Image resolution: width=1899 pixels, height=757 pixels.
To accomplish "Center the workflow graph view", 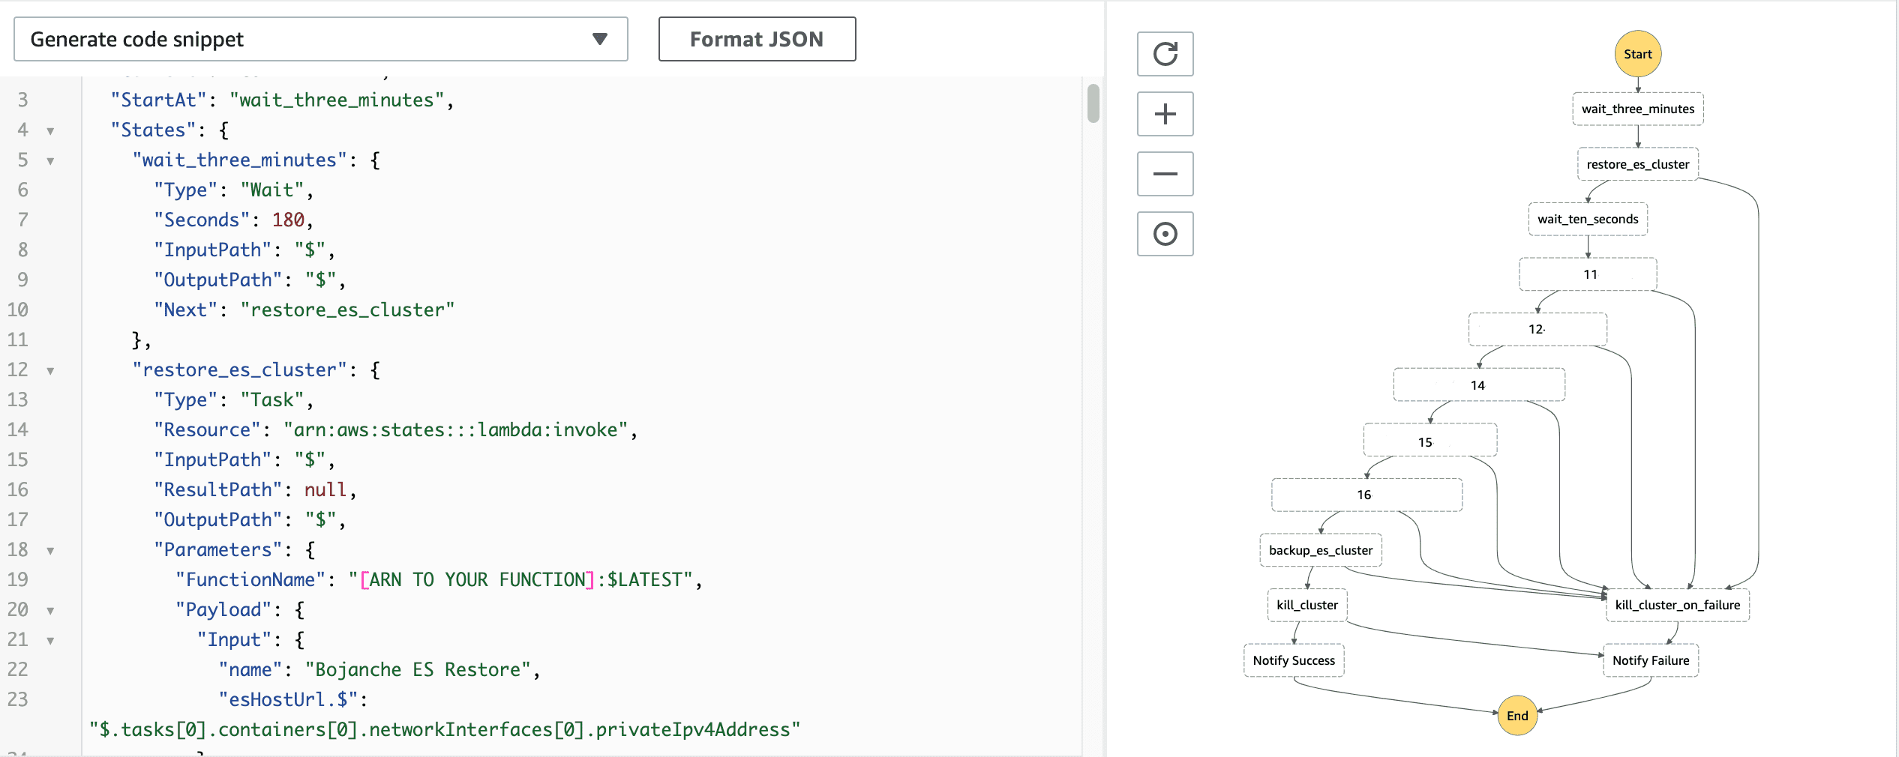I will pos(1165,234).
